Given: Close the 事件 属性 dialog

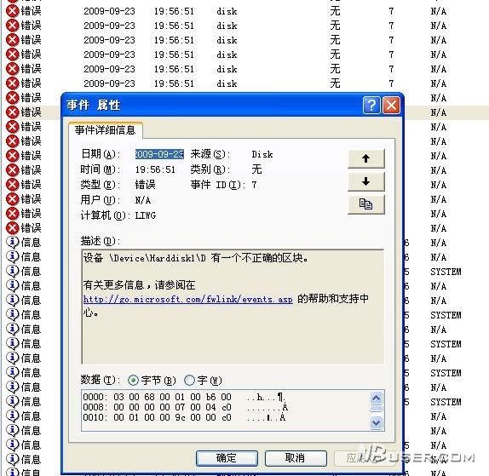Looking at the screenshot, I should (x=391, y=106).
